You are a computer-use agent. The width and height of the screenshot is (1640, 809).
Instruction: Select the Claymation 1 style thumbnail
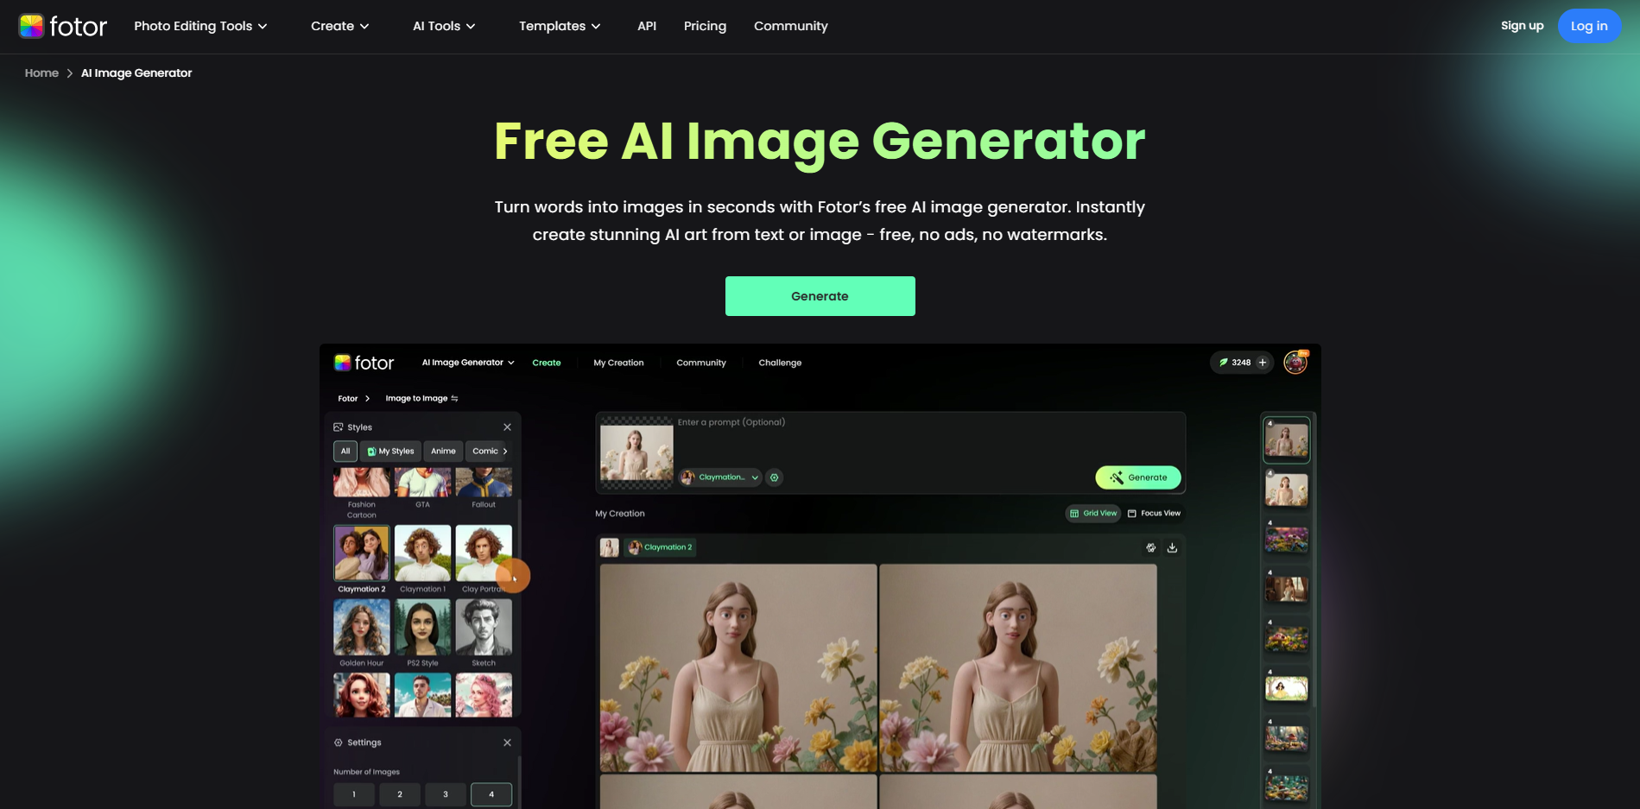coord(422,553)
